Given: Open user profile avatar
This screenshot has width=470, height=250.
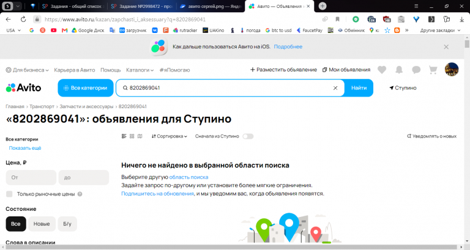Looking at the screenshot, I should click(x=452, y=70).
